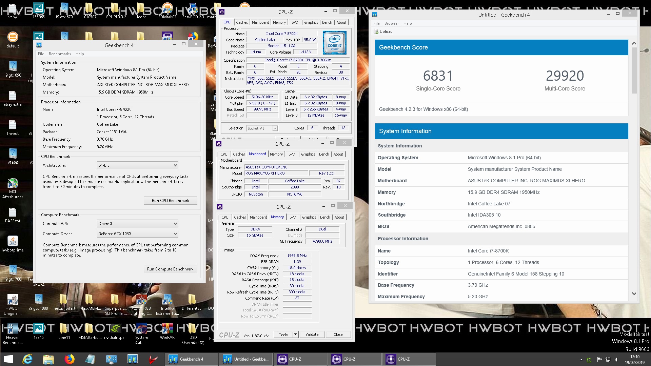Open the Compute API OpenCL dropdown
The height and width of the screenshot is (366, 651).
(x=137, y=224)
